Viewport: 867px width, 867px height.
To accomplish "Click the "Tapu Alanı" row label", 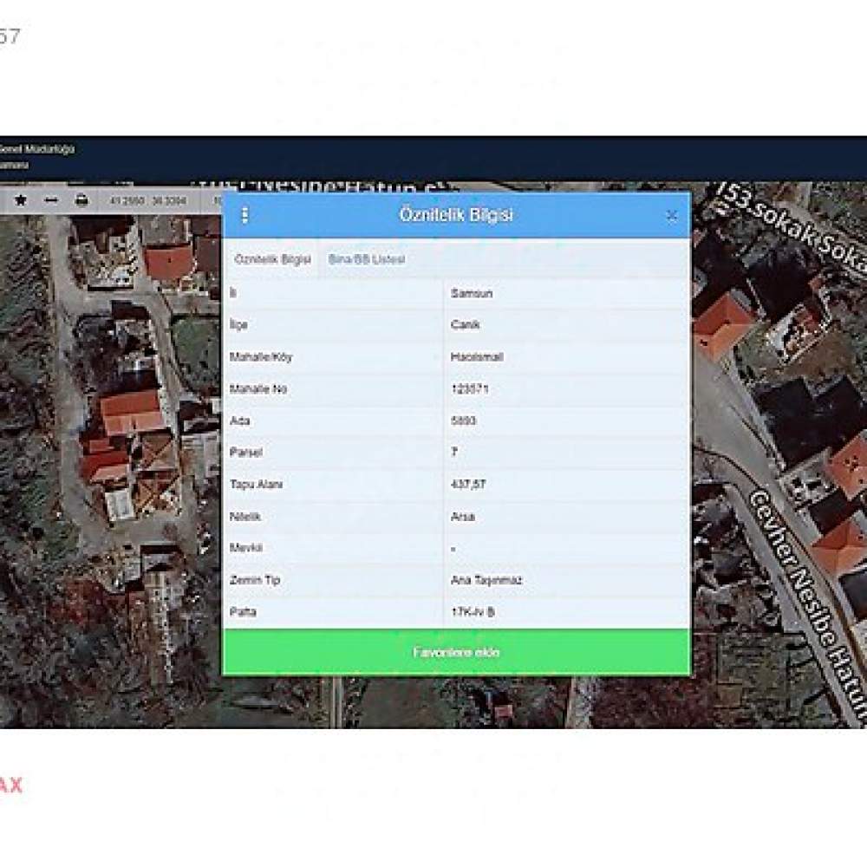I will [x=256, y=485].
